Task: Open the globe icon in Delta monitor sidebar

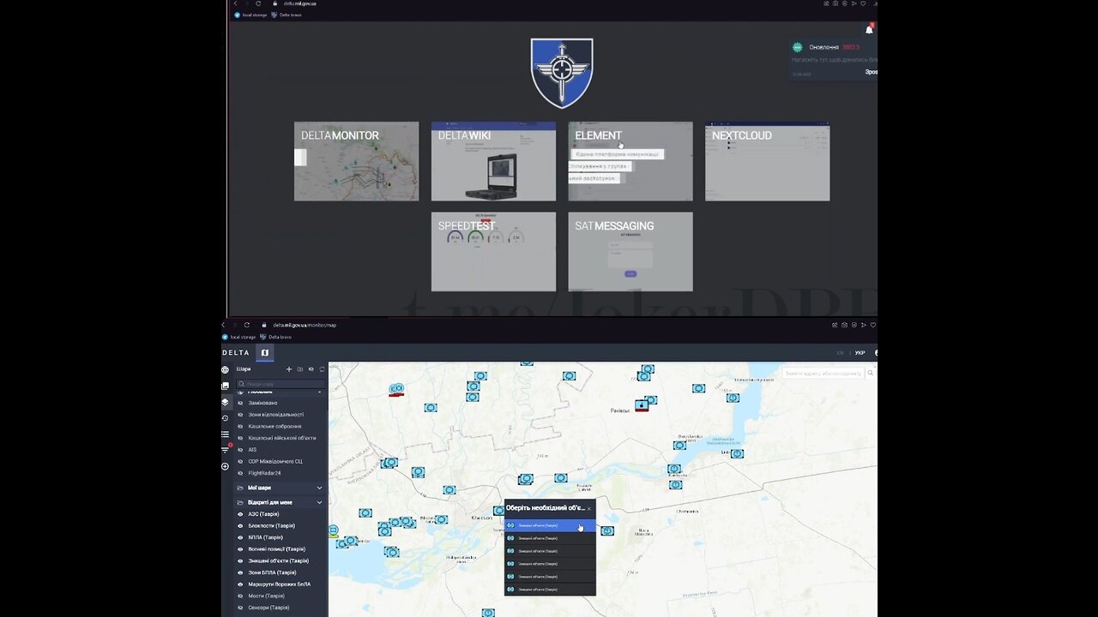Action: tap(226, 369)
